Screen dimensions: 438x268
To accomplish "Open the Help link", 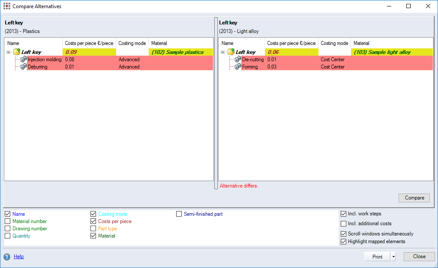I will tap(18, 256).
